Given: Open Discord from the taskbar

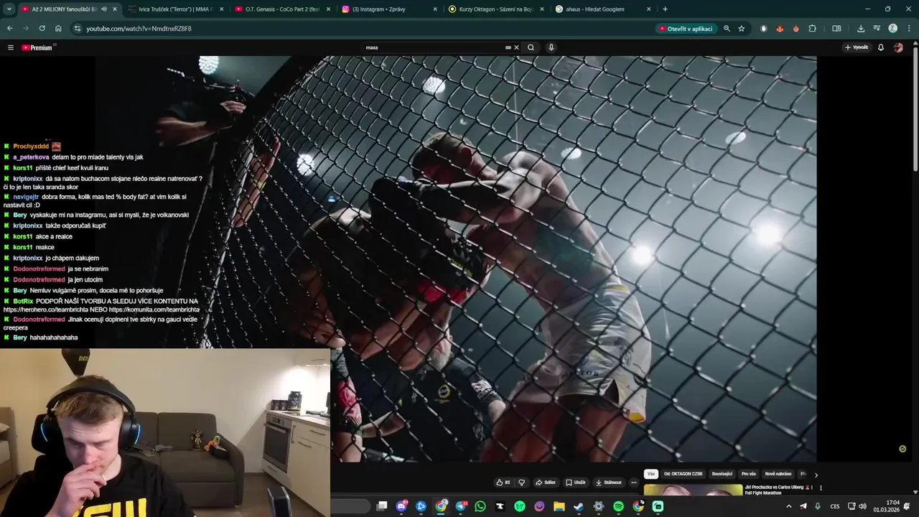Looking at the screenshot, I should tap(401, 506).
